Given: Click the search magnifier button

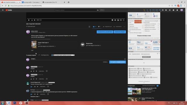Looking at the screenshot, I should click(102, 10).
